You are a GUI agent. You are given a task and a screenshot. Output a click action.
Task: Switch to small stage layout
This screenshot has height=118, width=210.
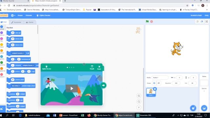197,22
